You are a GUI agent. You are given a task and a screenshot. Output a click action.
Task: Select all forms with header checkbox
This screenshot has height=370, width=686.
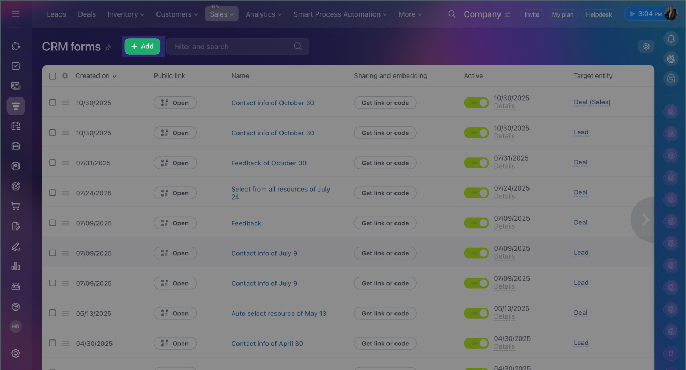tap(53, 76)
